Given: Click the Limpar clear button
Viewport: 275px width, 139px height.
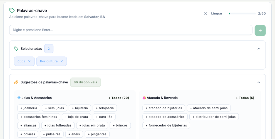Looking at the screenshot, I should [213, 14].
